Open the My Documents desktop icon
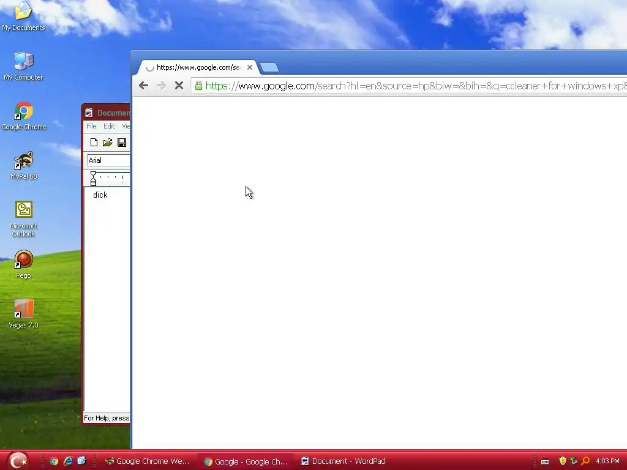Image resolution: width=627 pixels, height=470 pixels. [x=23, y=16]
